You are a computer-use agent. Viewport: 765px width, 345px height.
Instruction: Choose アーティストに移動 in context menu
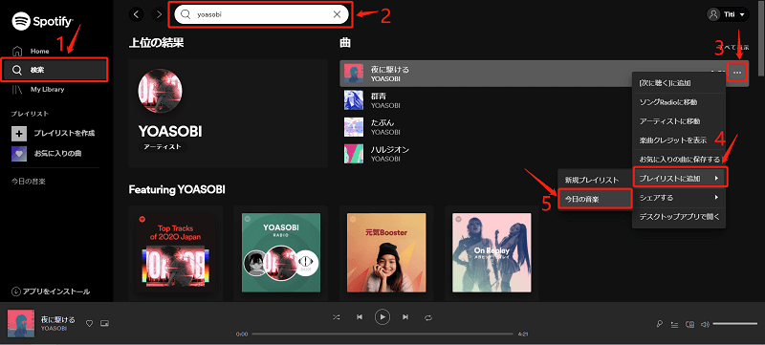tap(679, 121)
